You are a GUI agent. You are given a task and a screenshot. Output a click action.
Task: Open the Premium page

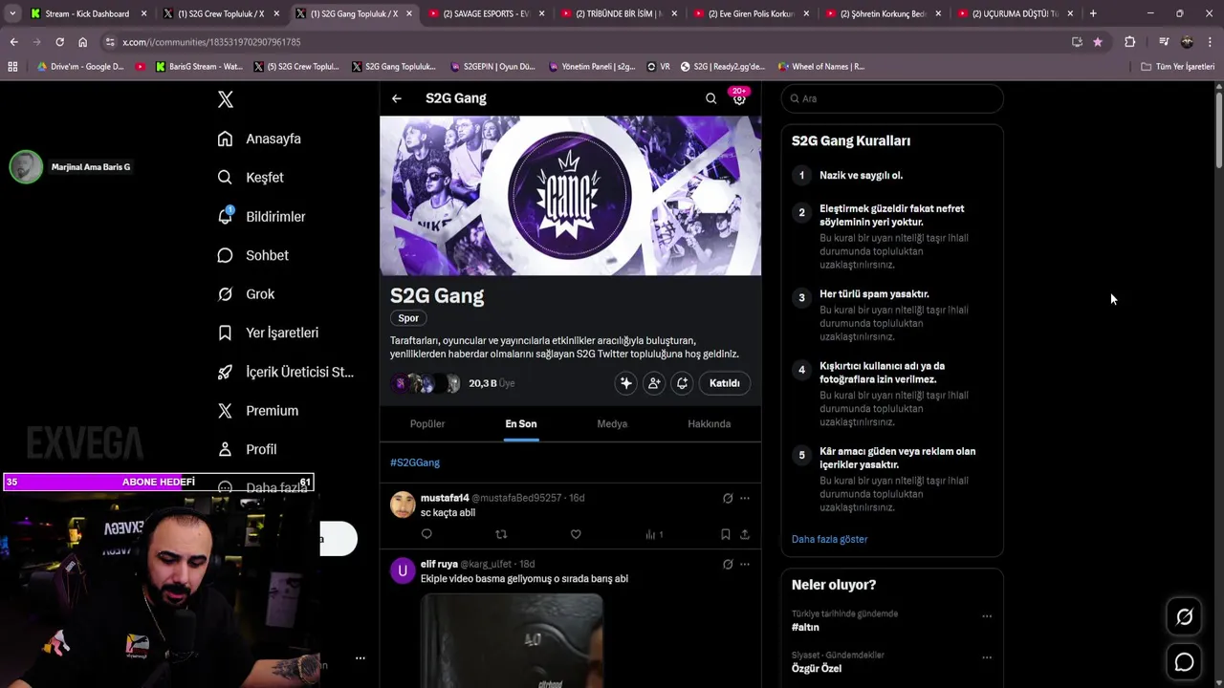(x=258, y=411)
